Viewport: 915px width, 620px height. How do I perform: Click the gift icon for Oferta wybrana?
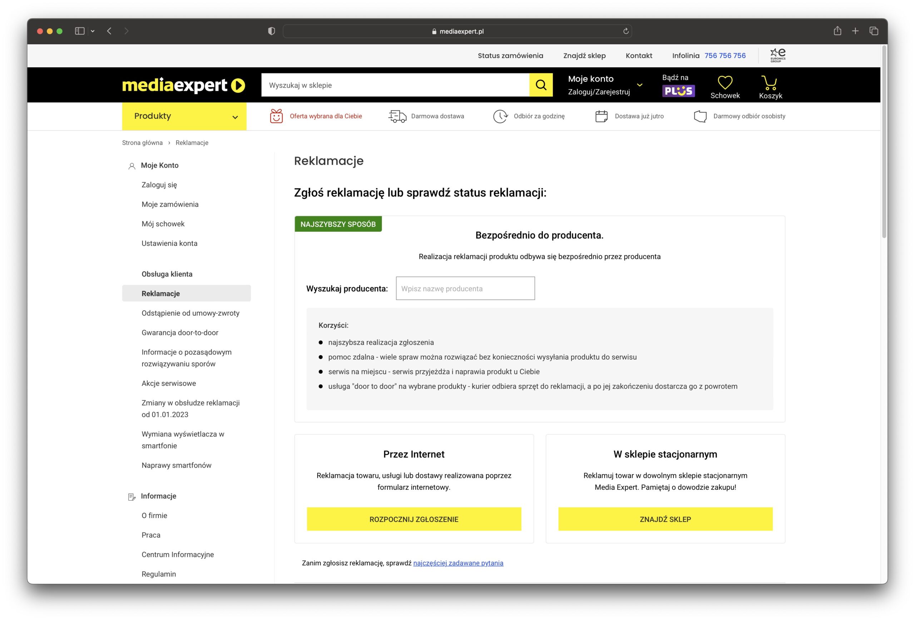276,116
